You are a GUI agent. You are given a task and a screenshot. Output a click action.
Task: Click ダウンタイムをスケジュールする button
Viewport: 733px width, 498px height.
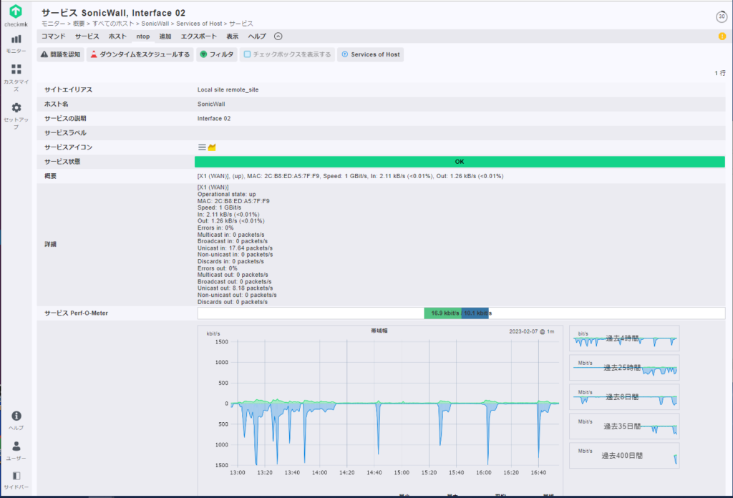[x=140, y=54]
